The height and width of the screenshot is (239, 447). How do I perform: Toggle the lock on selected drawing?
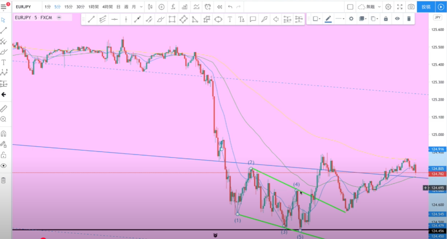coord(385,19)
